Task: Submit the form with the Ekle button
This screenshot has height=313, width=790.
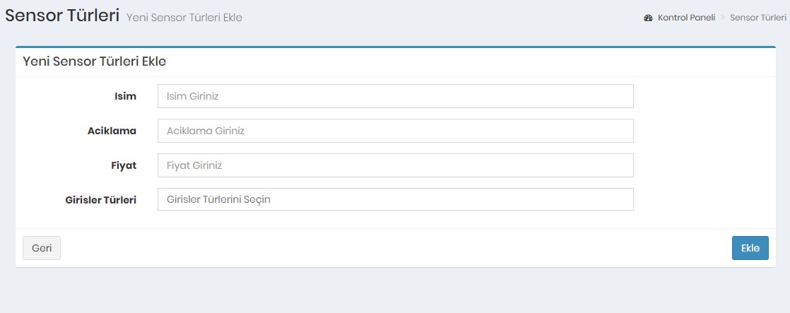Action: (x=750, y=248)
